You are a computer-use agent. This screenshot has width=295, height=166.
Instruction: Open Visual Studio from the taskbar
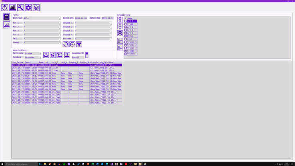[x=112, y=164]
